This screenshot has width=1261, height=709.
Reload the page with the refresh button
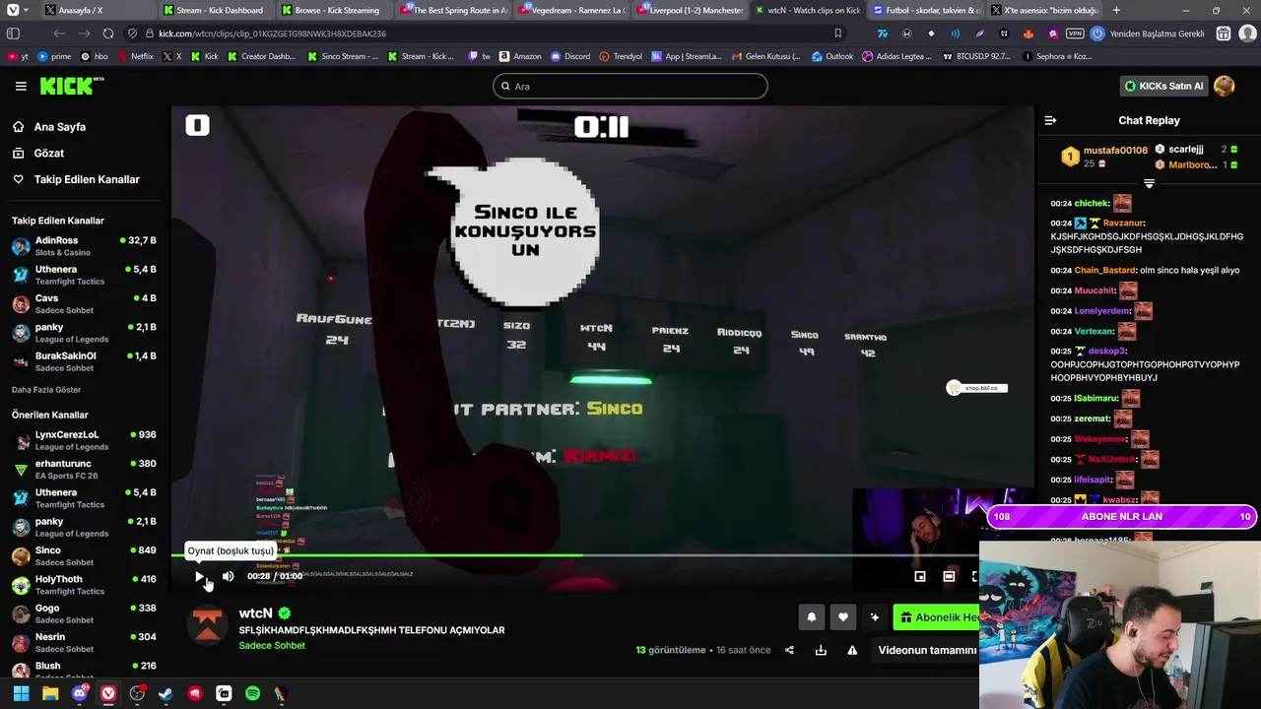108,33
